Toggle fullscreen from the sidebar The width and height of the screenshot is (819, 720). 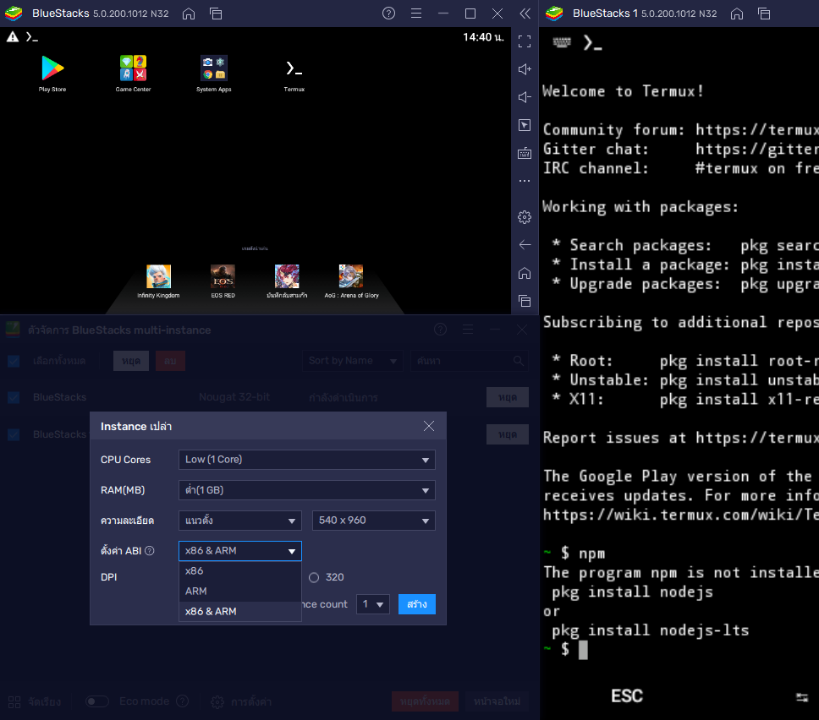coord(525,41)
